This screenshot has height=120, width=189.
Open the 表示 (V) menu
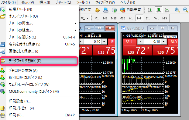coord(28,2)
